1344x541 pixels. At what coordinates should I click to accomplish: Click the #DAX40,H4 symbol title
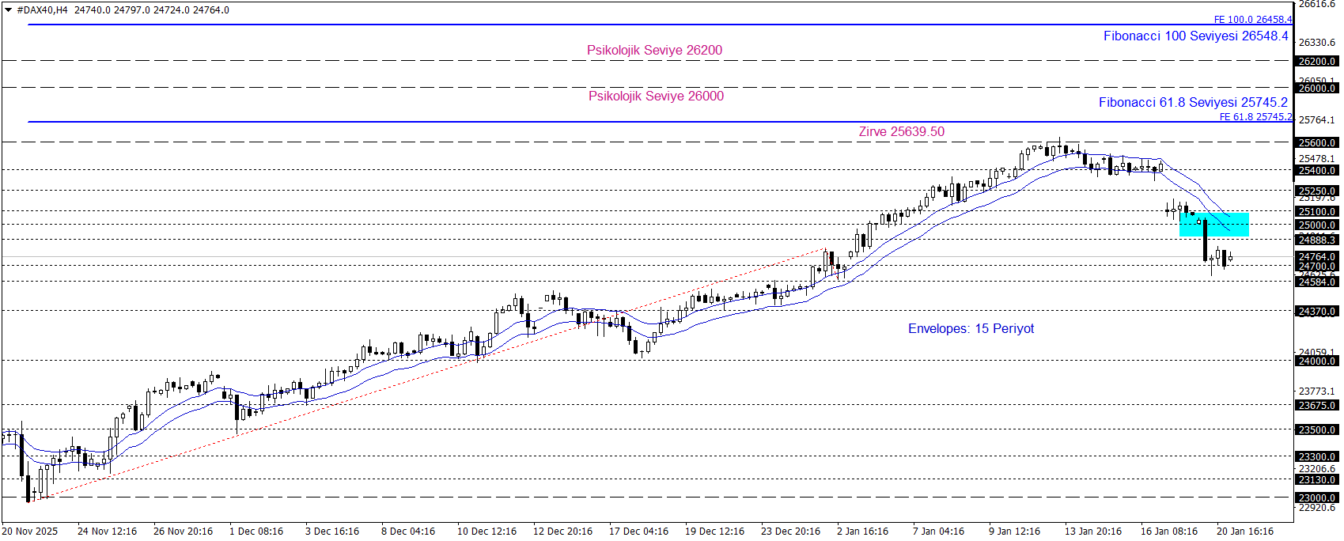(x=42, y=10)
